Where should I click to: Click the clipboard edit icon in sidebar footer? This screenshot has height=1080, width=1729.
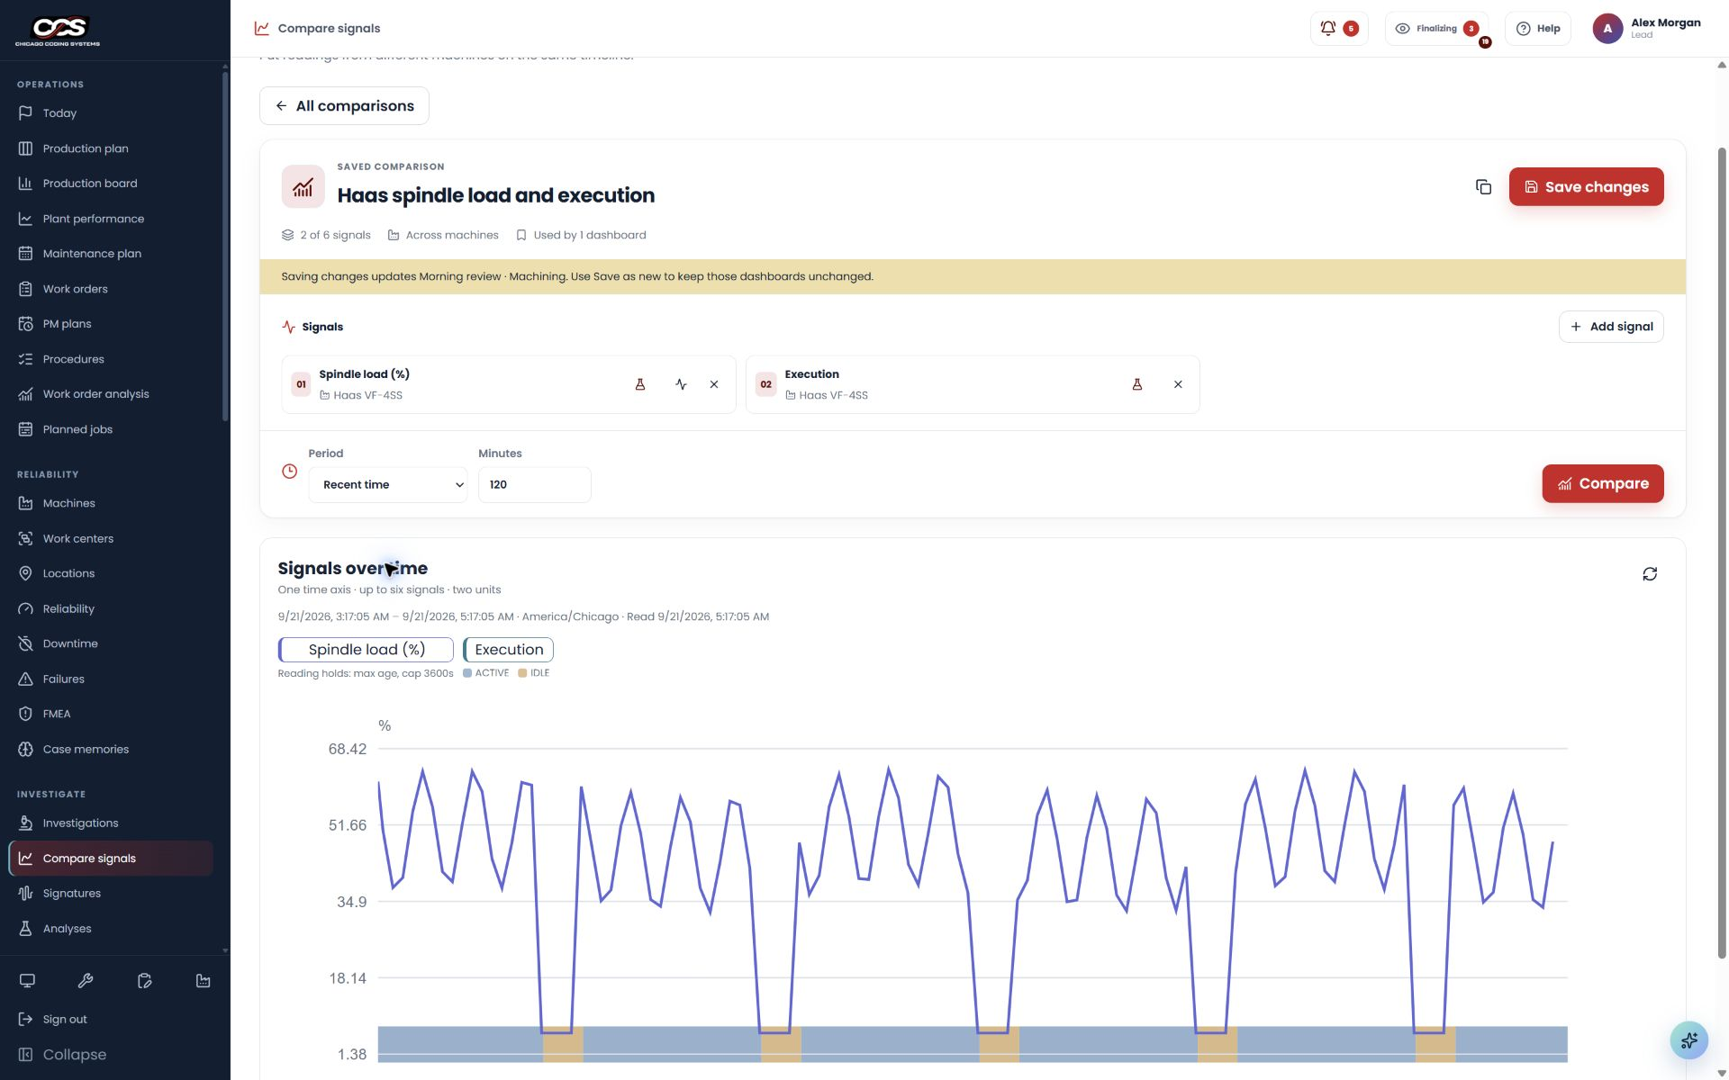coord(145,981)
